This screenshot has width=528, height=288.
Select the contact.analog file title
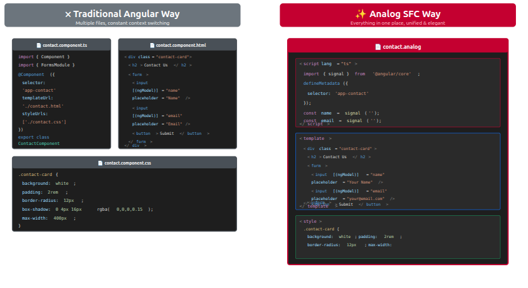[402, 47]
